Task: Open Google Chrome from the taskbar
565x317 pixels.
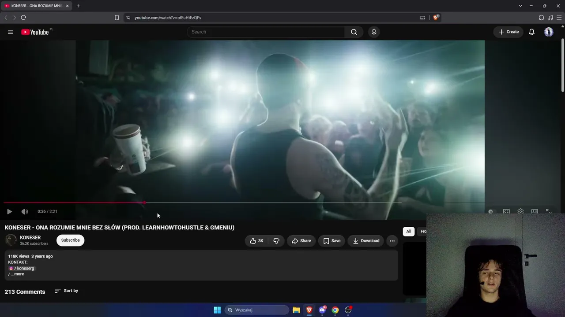Action: 335,310
